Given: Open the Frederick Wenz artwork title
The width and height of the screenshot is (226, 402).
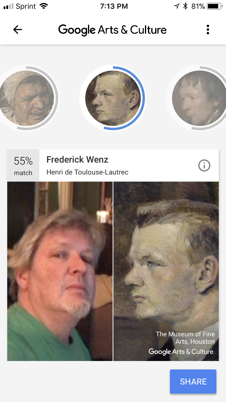Looking at the screenshot, I should pos(77,159).
